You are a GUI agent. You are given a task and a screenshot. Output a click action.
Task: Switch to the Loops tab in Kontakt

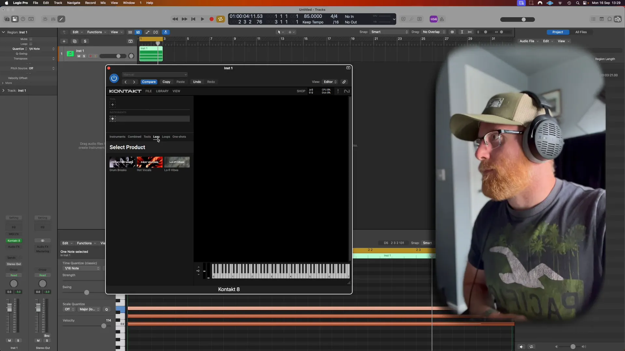click(166, 137)
